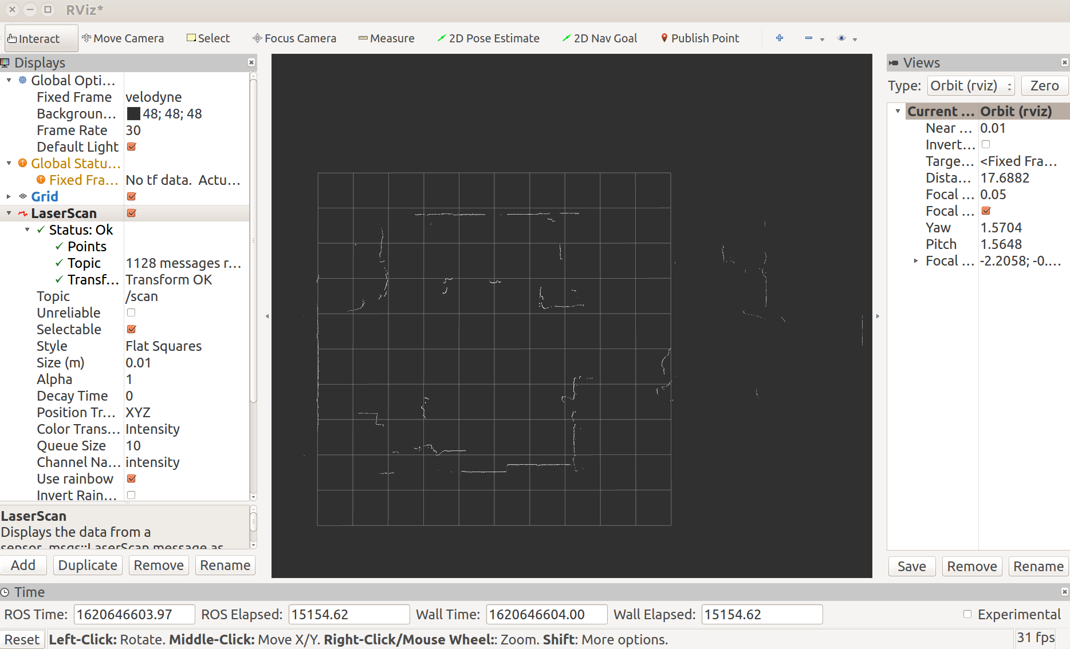This screenshot has height=649, width=1070.
Task: Use the Publish Point tool
Action: [699, 38]
